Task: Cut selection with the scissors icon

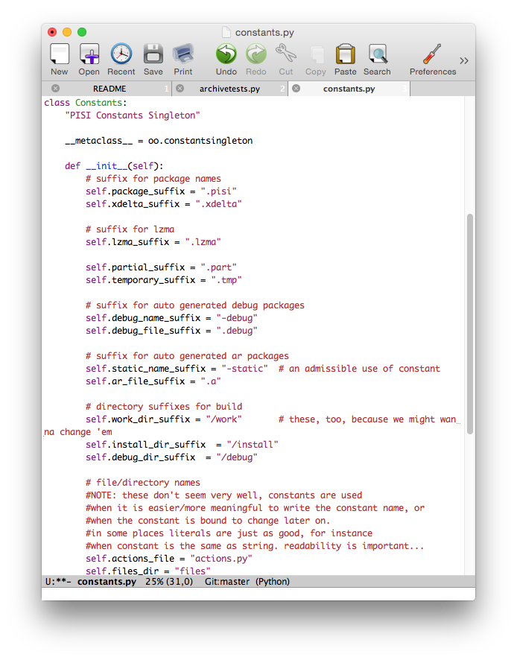Action: coord(286,54)
